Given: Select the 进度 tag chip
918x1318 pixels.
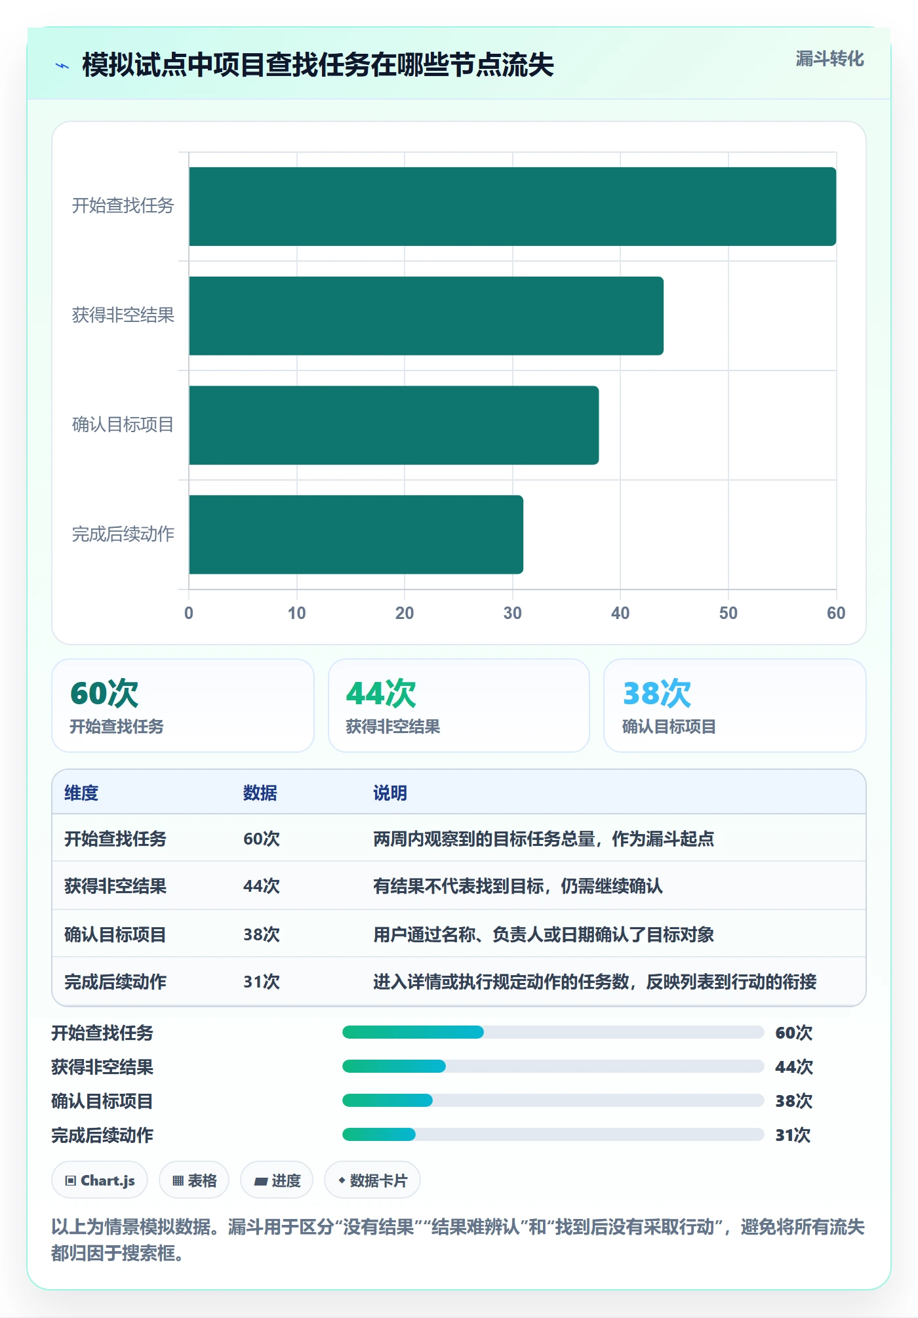Looking at the screenshot, I should 277,1180.
